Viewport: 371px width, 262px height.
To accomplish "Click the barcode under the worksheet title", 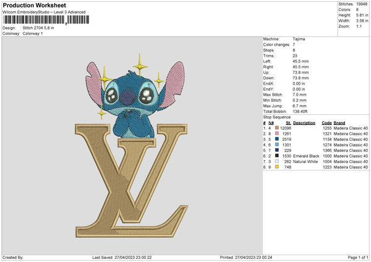I will click(x=46, y=20).
